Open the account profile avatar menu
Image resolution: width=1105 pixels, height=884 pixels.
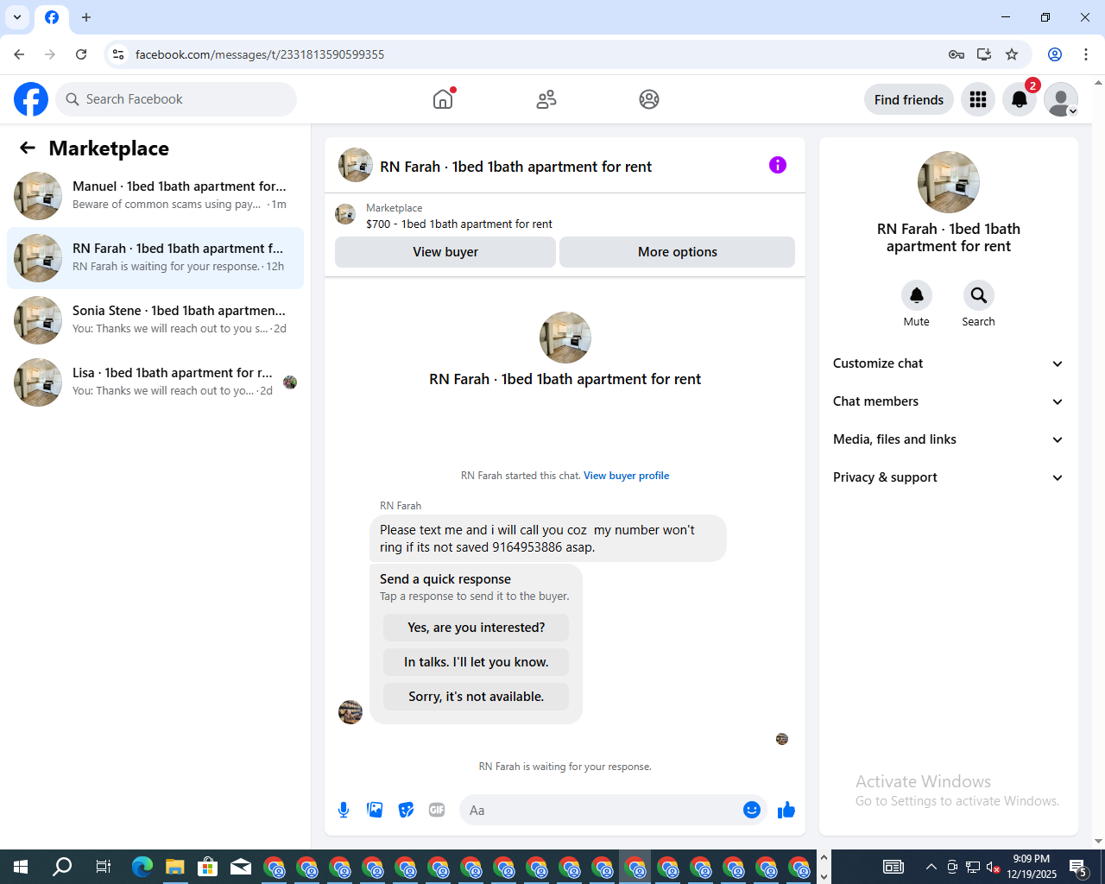click(x=1061, y=99)
